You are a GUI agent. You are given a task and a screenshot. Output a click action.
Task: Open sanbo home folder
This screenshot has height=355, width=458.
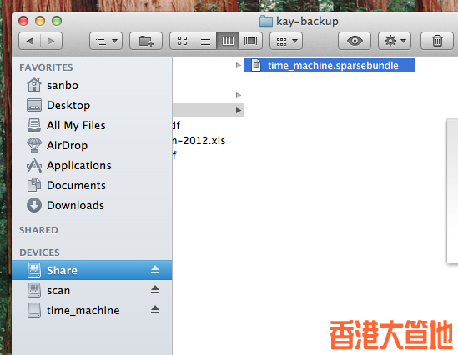[x=92, y=86]
